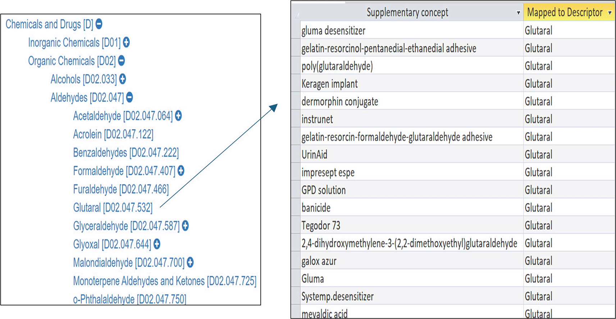Select the impresept espe cell
The height and width of the screenshot is (319, 616).
412,172
